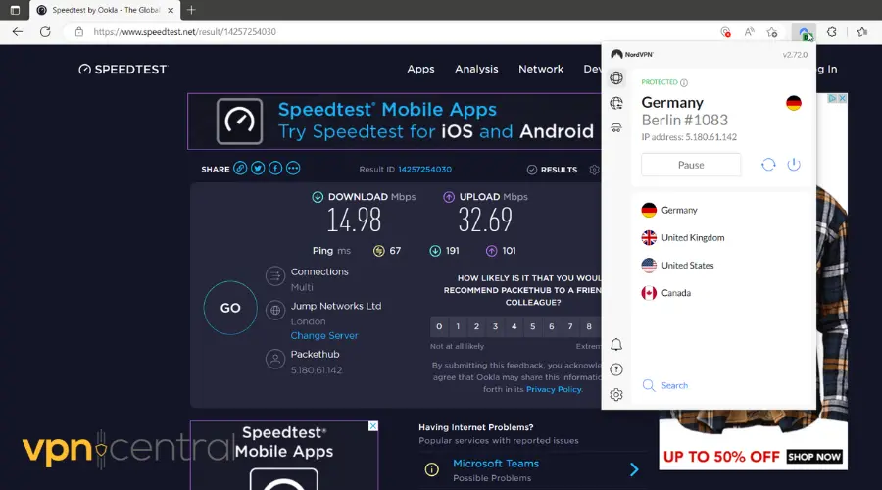Open more share options icon
882x490 pixels.
point(293,169)
